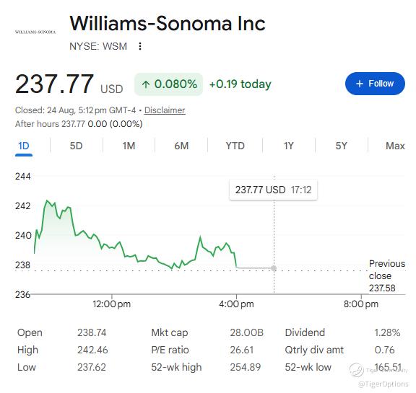Click the 4:00 pm axis label
This screenshot has height=393, width=416.
click(236, 304)
